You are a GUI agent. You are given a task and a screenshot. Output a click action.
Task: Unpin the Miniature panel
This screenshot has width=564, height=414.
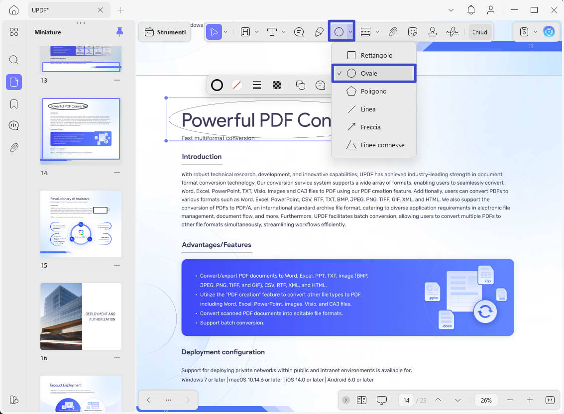click(x=120, y=32)
